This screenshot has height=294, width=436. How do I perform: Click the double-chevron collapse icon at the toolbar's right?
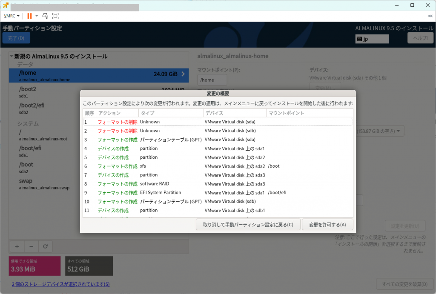[x=430, y=16]
